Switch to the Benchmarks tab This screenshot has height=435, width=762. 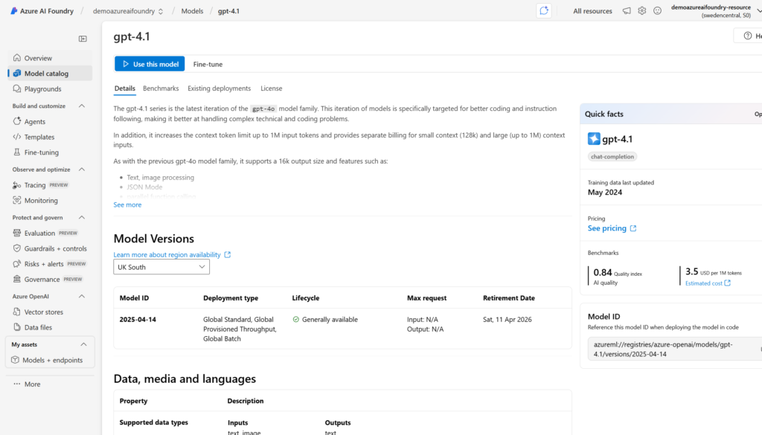click(x=161, y=88)
